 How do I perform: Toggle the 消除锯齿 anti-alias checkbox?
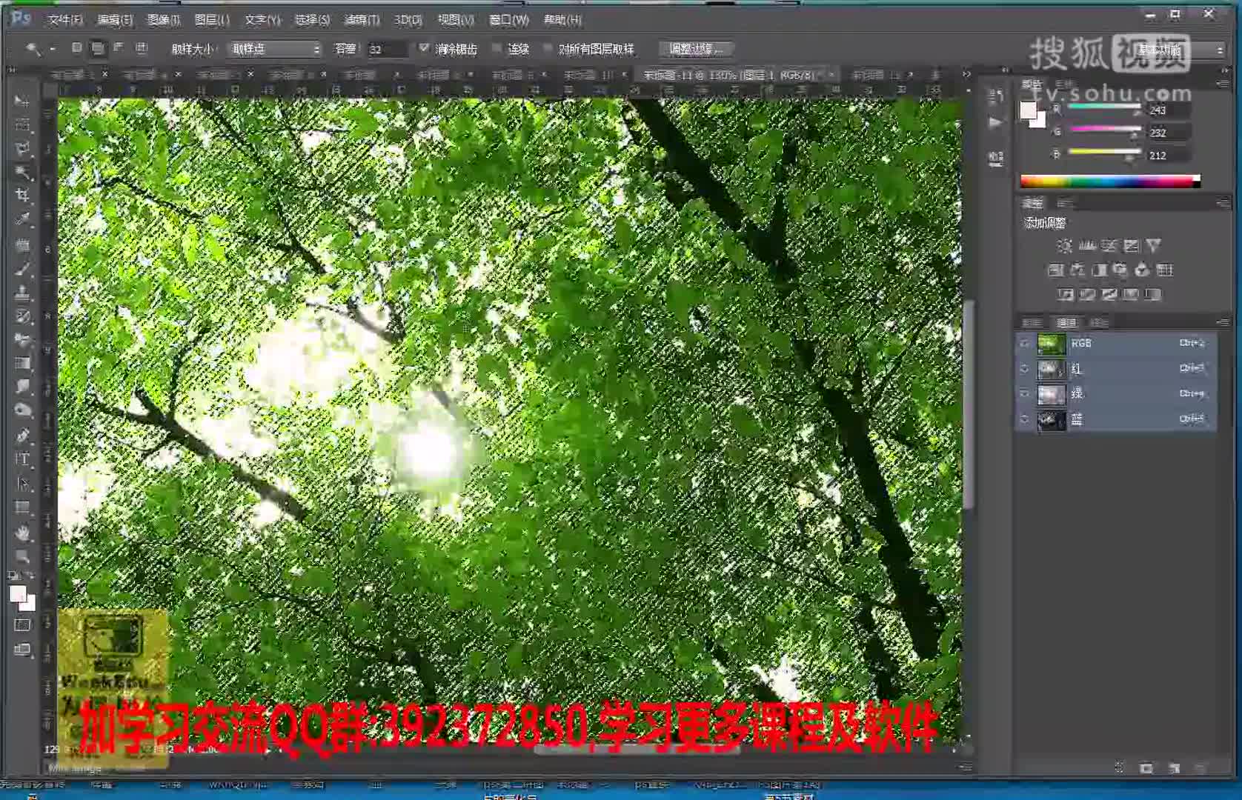click(x=424, y=48)
